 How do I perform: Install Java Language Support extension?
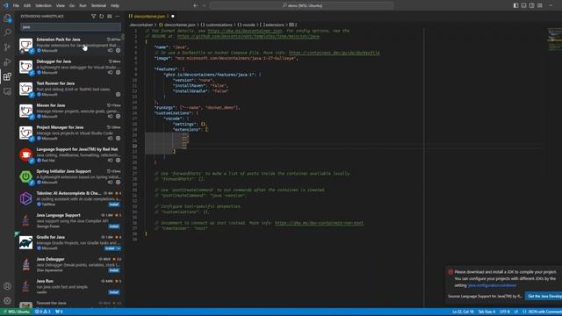pos(114,226)
